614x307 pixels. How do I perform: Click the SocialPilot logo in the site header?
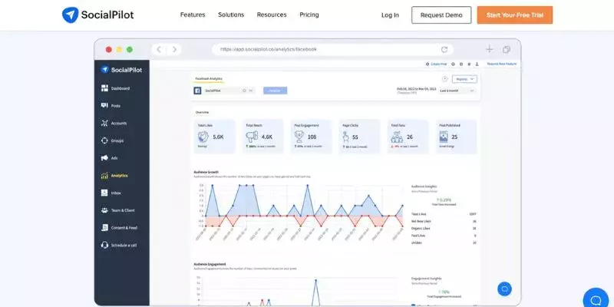pos(98,15)
